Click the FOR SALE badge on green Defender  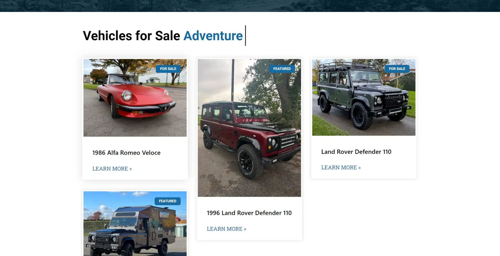coord(397,69)
